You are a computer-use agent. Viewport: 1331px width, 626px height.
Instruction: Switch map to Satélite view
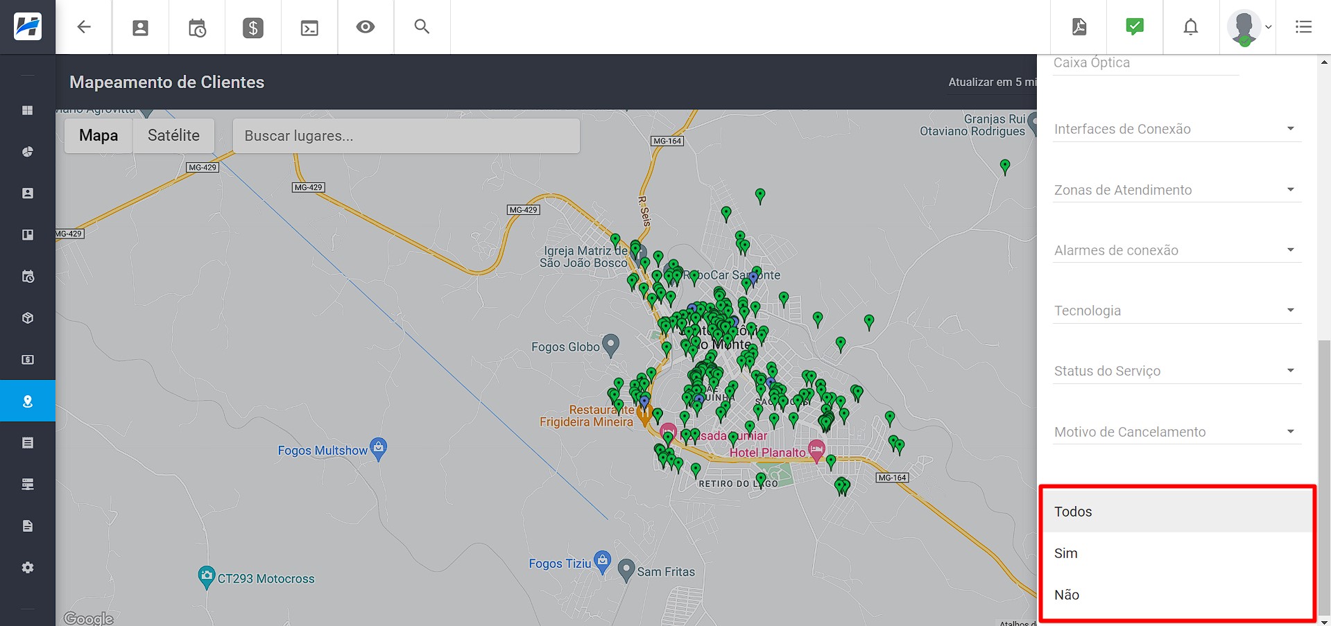click(173, 136)
